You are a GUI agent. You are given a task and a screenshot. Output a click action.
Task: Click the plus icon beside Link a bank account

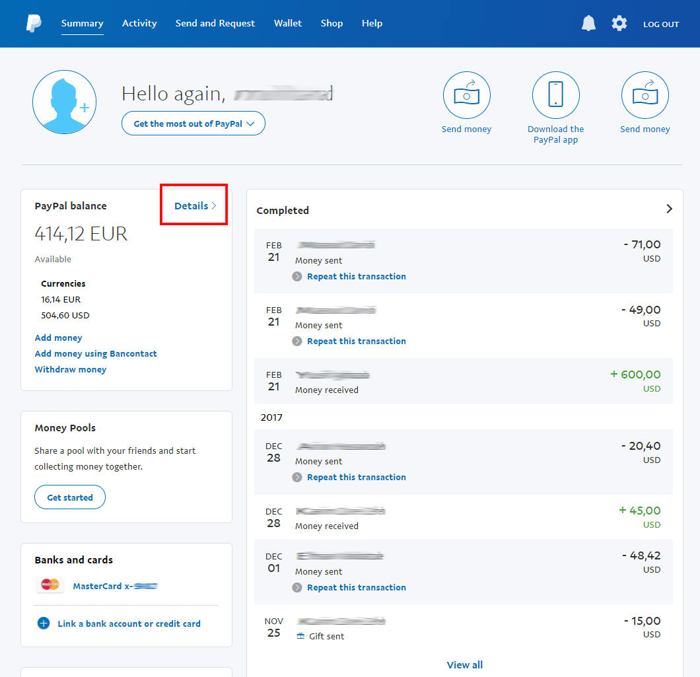pyautogui.click(x=44, y=624)
